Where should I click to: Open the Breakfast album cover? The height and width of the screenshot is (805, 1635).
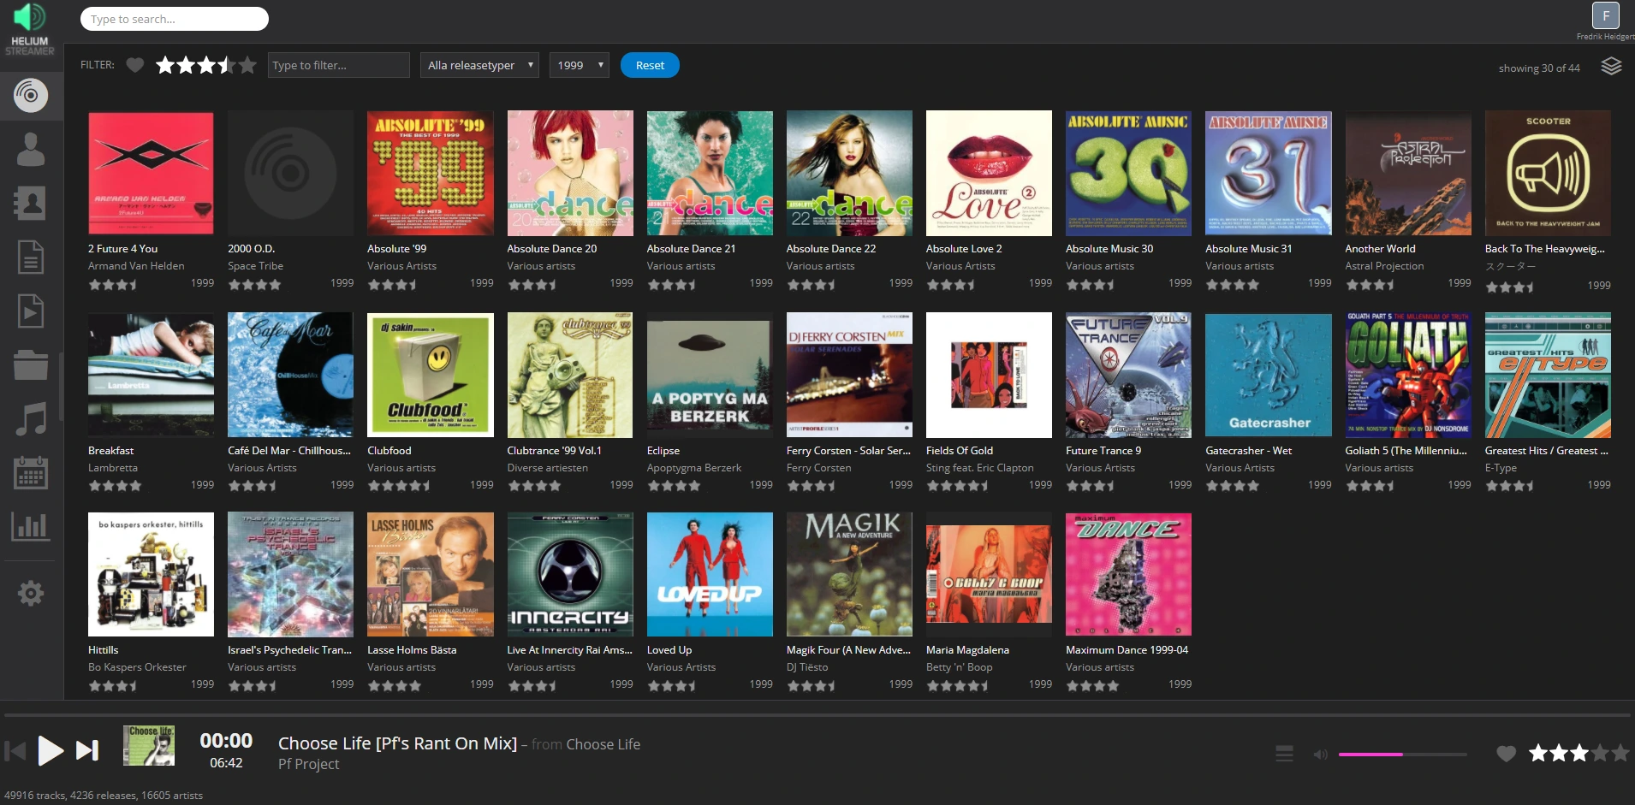[151, 375]
